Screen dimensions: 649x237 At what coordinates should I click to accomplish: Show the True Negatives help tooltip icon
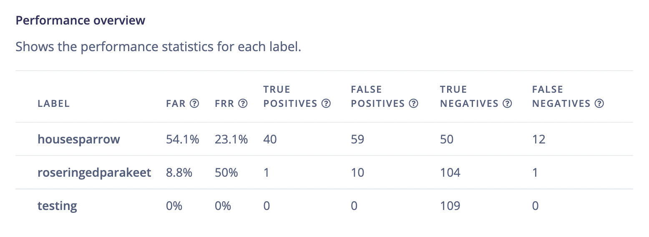point(507,104)
